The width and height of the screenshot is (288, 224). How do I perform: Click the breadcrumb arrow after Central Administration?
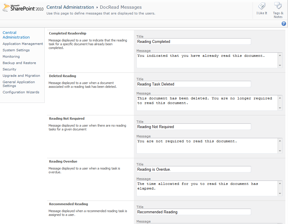[97, 7]
